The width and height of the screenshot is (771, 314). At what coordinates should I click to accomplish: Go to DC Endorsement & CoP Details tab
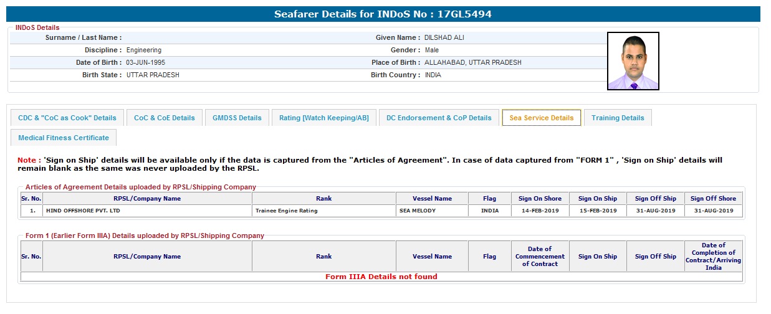[439, 118]
